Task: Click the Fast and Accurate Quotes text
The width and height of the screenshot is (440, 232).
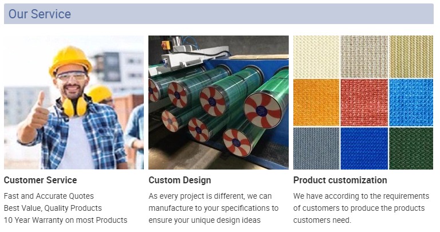Action: click(49, 196)
